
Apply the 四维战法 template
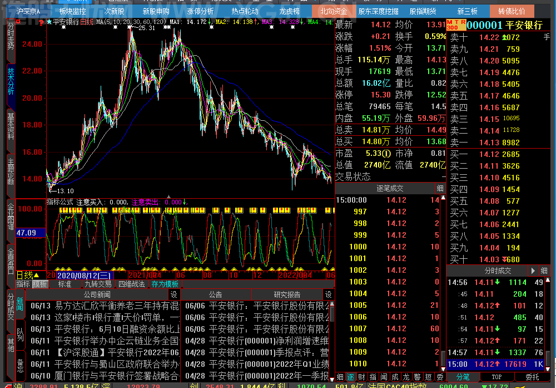point(132,284)
